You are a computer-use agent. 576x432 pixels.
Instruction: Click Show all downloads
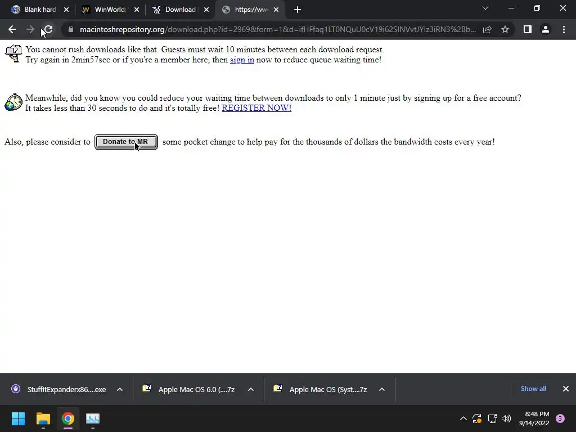point(533,389)
